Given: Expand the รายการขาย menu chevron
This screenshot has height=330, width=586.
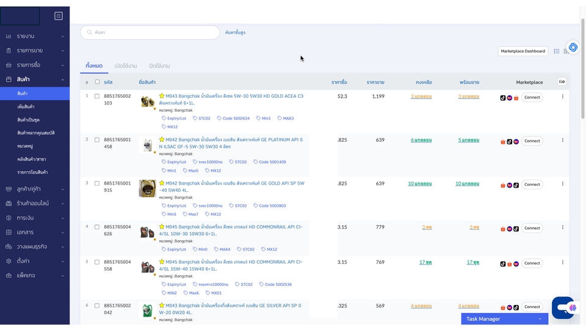Looking at the screenshot, I should coord(62,51).
